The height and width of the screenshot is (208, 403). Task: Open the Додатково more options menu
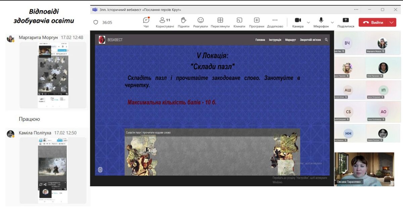(275, 20)
